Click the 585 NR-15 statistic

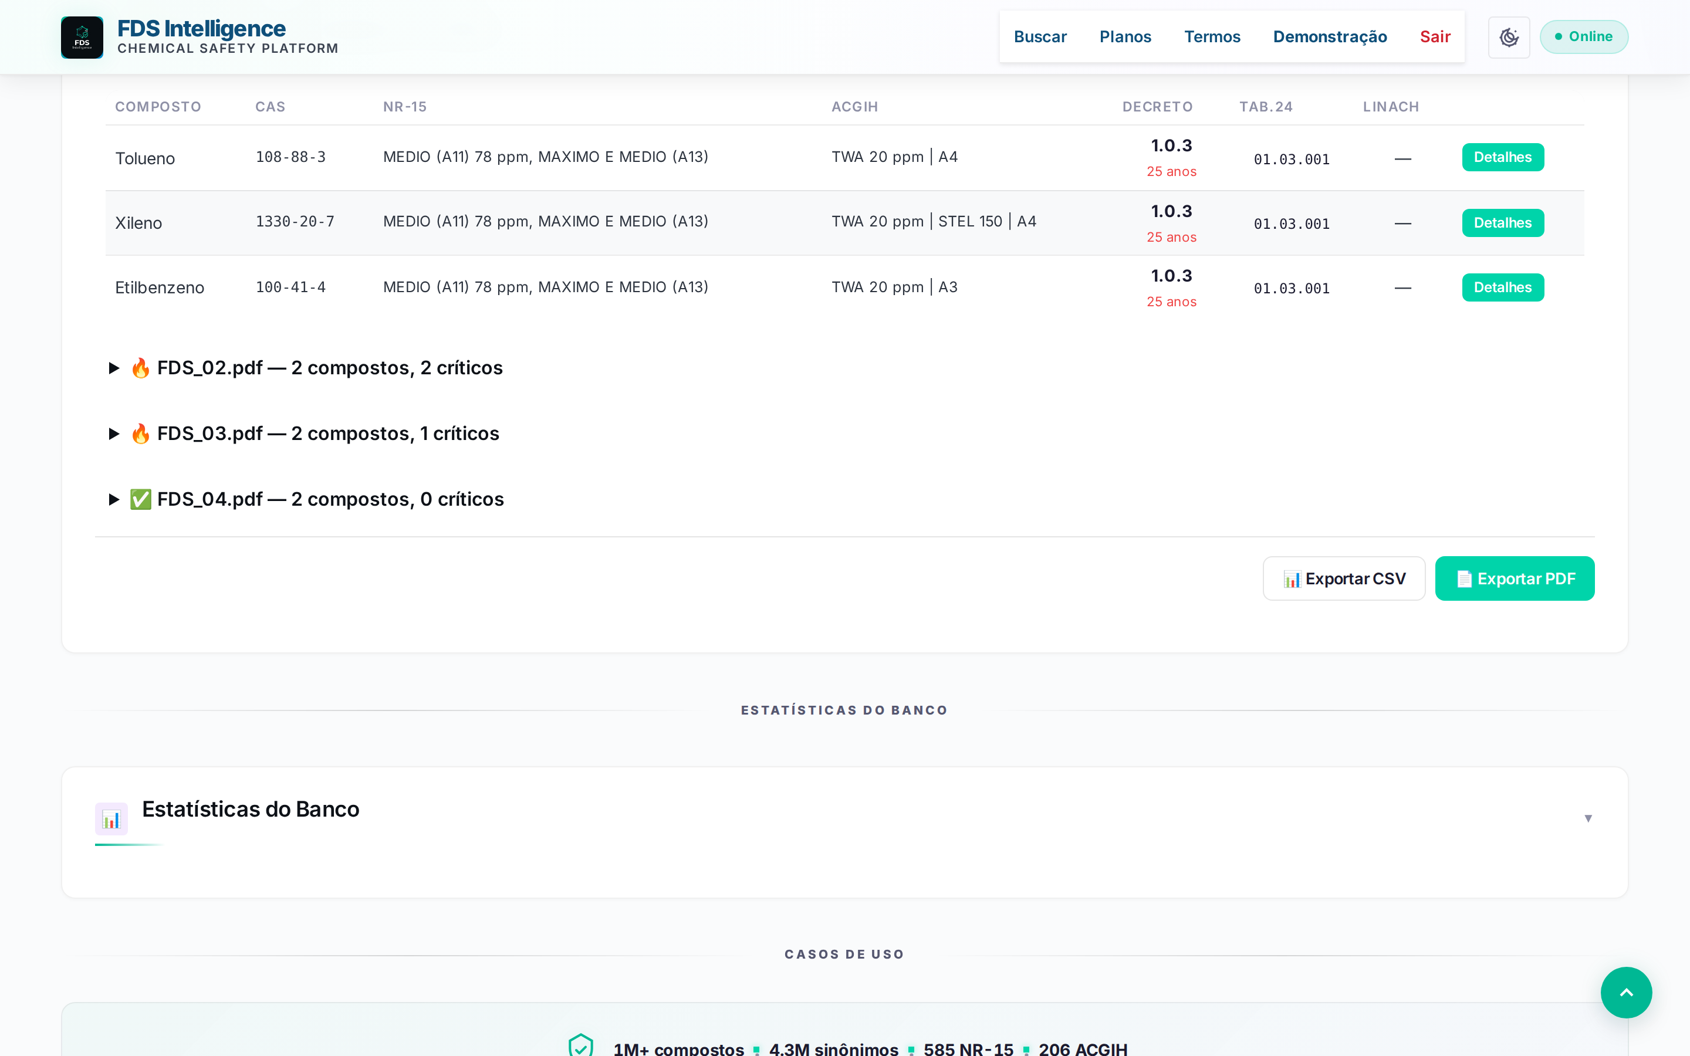pos(968,1048)
